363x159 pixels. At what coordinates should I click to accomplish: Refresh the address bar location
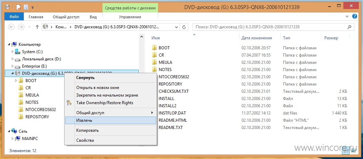tap(184, 27)
